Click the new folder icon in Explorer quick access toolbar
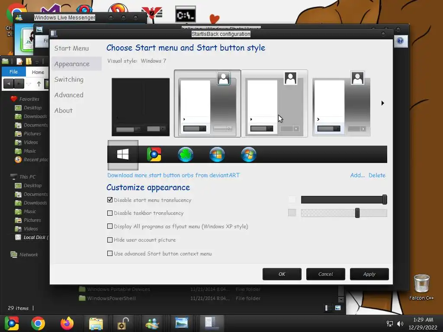Image resolution: width=443 pixels, height=332 pixels. click(x=29, y=61)
